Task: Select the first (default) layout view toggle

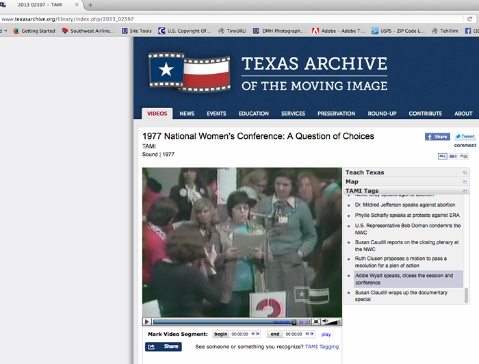Action: click(443, 156)
